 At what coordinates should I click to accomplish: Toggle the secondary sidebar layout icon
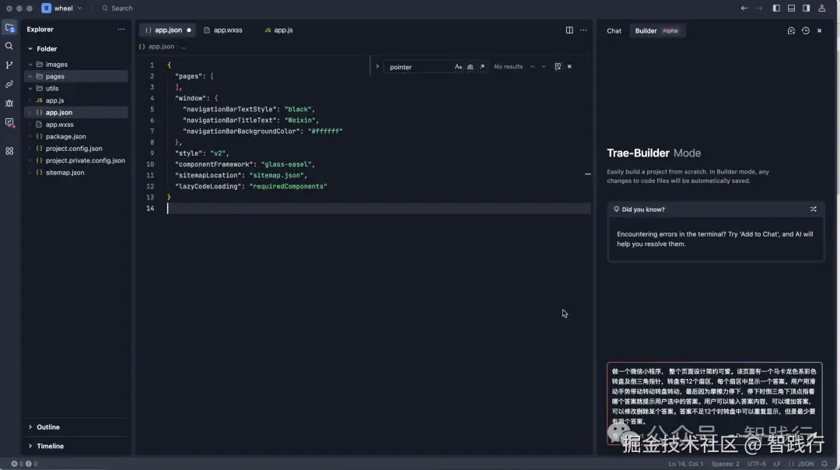tap(807, 8)
